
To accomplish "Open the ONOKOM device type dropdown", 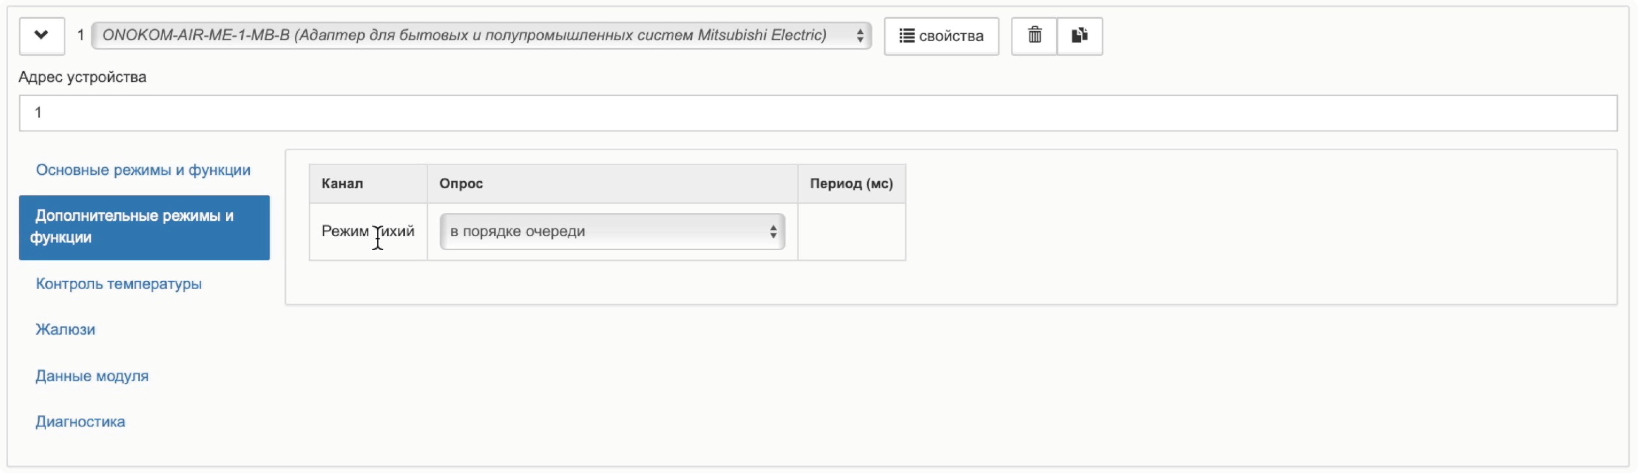I will tap(481, 36).
